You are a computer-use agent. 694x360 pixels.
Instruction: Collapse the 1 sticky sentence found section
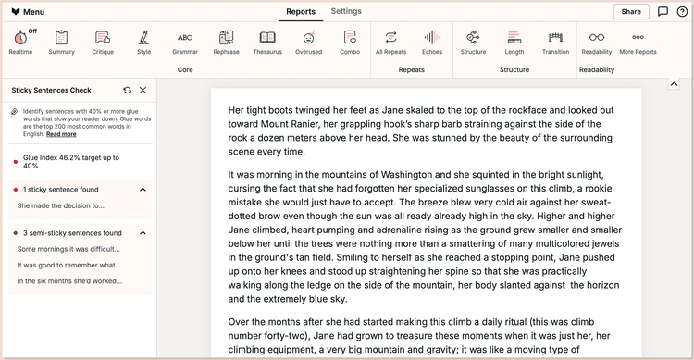pos(143,190)
